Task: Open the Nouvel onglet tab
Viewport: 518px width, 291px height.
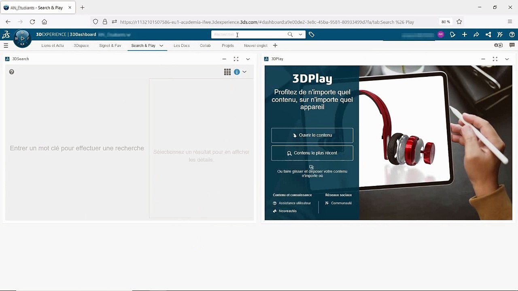Action: [x=256, y=46]
